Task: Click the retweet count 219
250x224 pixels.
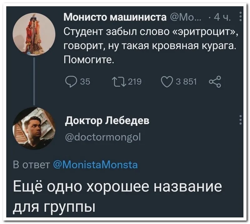Action: point(135,82)
